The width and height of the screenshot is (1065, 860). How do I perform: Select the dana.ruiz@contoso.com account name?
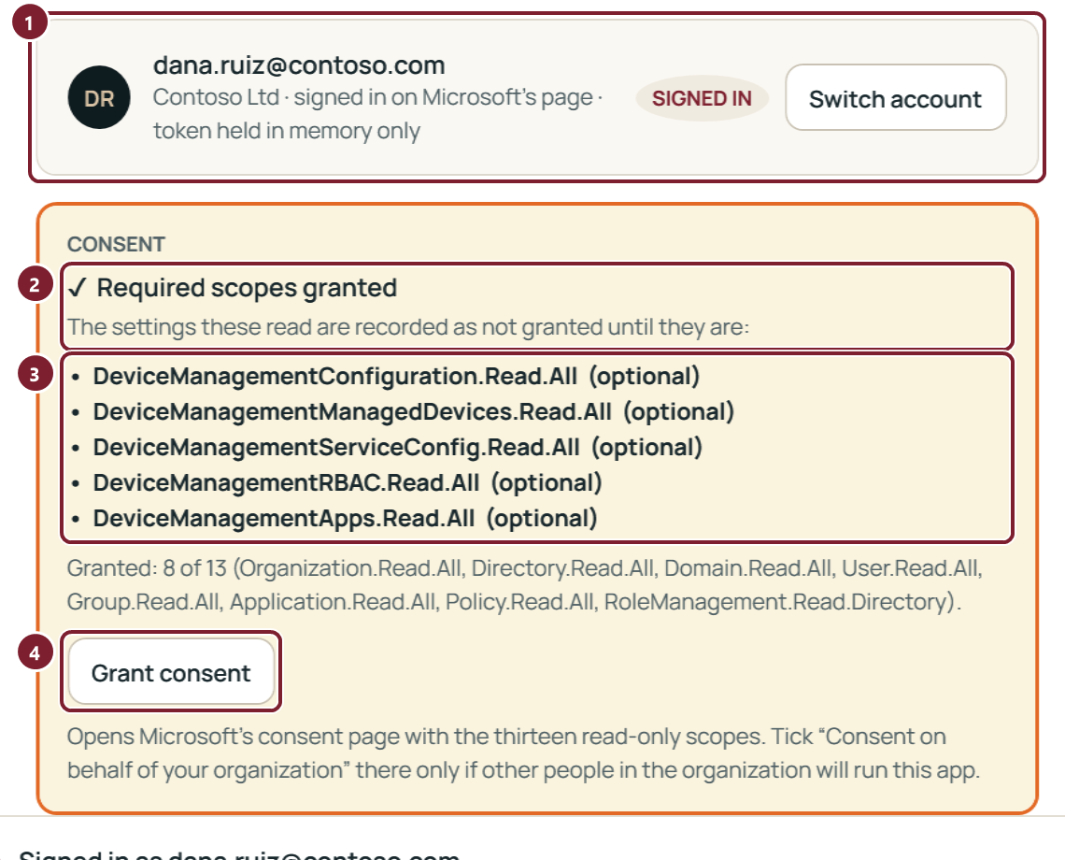click(299, 65)
